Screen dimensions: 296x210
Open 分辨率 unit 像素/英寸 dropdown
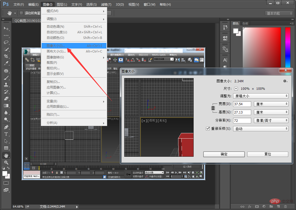[271, 120]
